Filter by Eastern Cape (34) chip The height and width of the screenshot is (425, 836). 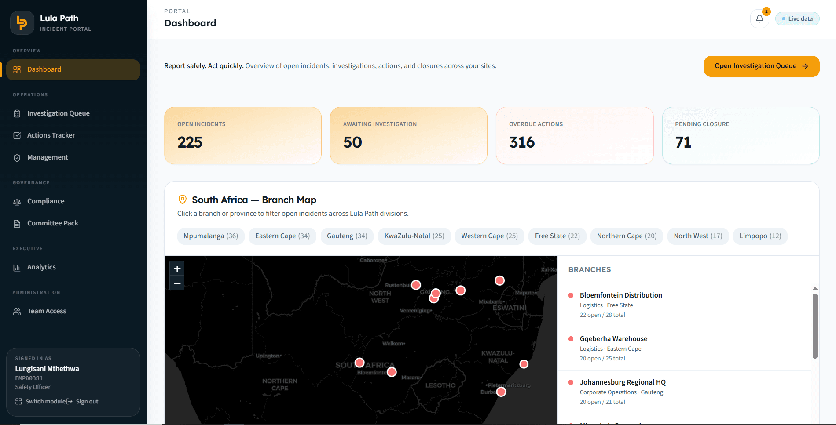[x=282, y=236]
